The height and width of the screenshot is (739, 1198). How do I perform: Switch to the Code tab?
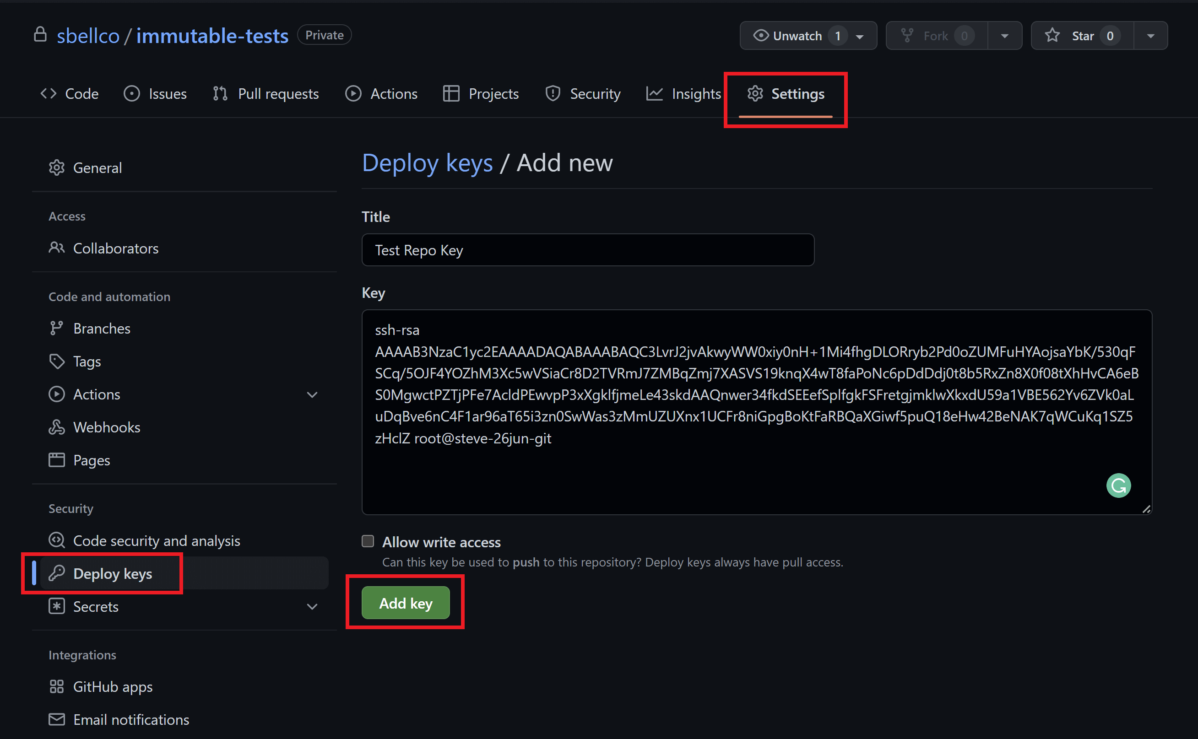tap(69, 93)
